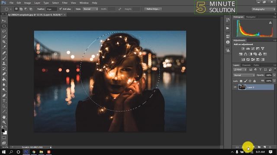The width and height of the screenshot is (277, 155).
Task: Add a Brightness/Contrast adjustment
Action: [x=243, y=49]
